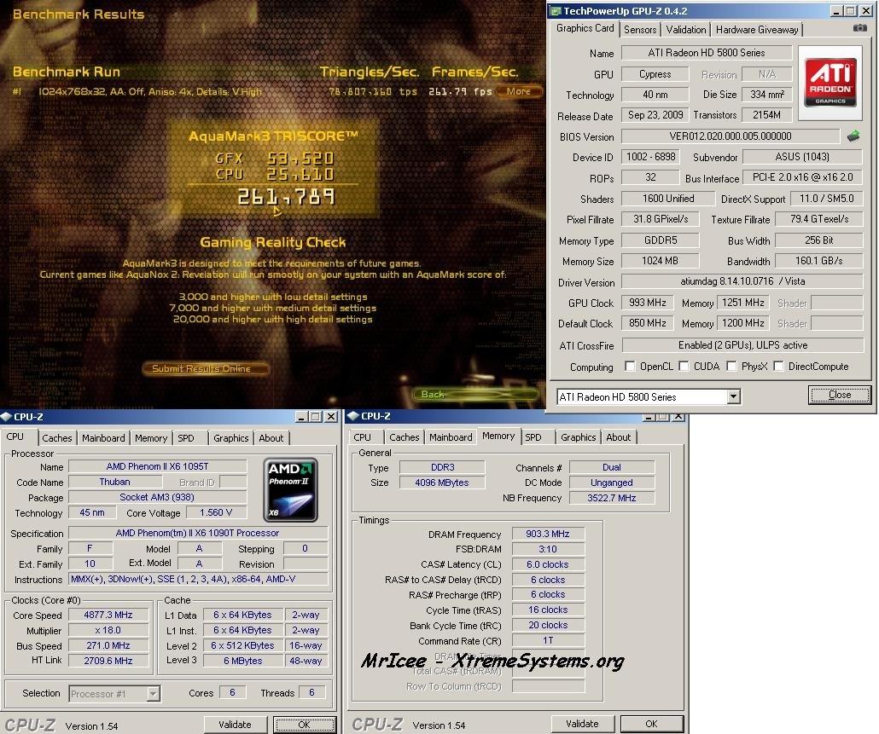Open About tab in right CPU-Z window
The image size is (879, 734).
619,437
